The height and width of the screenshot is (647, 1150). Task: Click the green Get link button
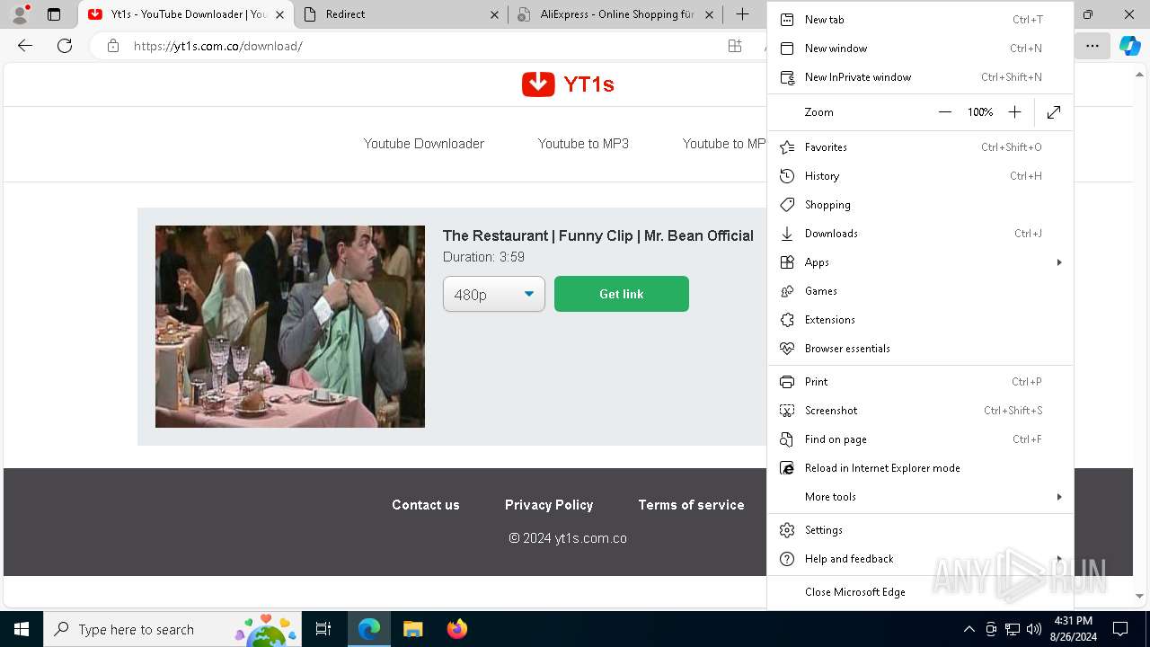click(622, 294)
